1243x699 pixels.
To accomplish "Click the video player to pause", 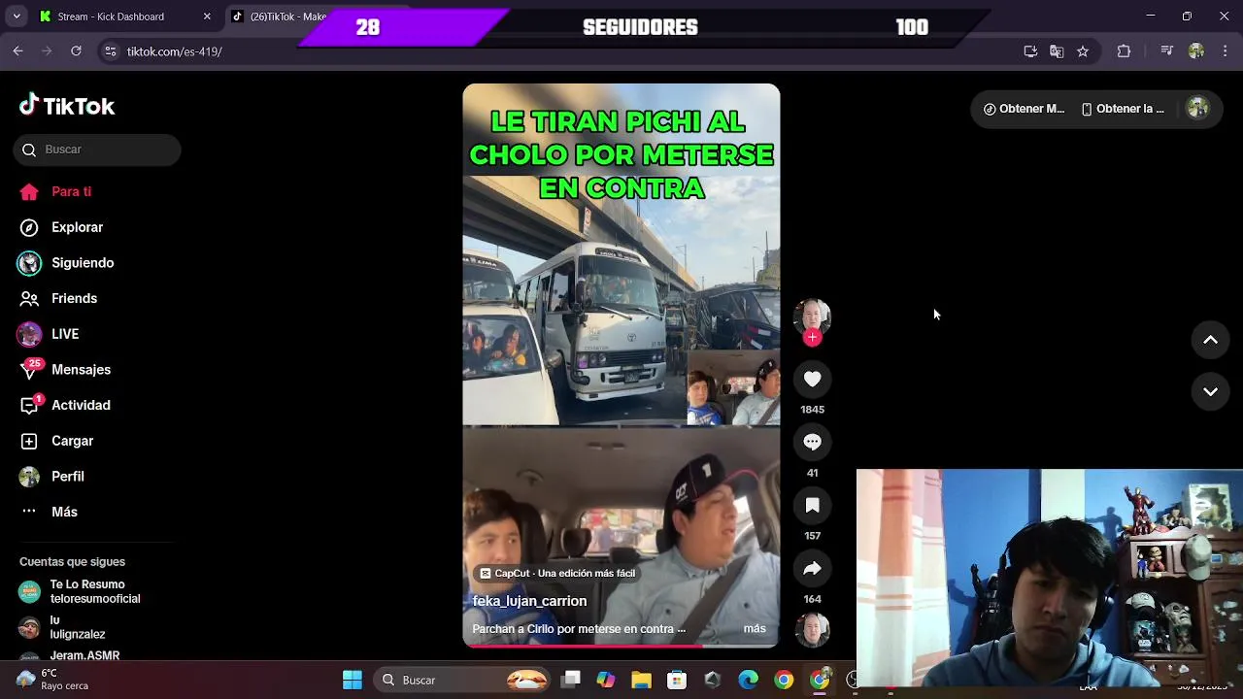I will point(621,365).
